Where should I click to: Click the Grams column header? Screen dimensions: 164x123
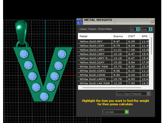pyautogui.click(x=119, y=36)
